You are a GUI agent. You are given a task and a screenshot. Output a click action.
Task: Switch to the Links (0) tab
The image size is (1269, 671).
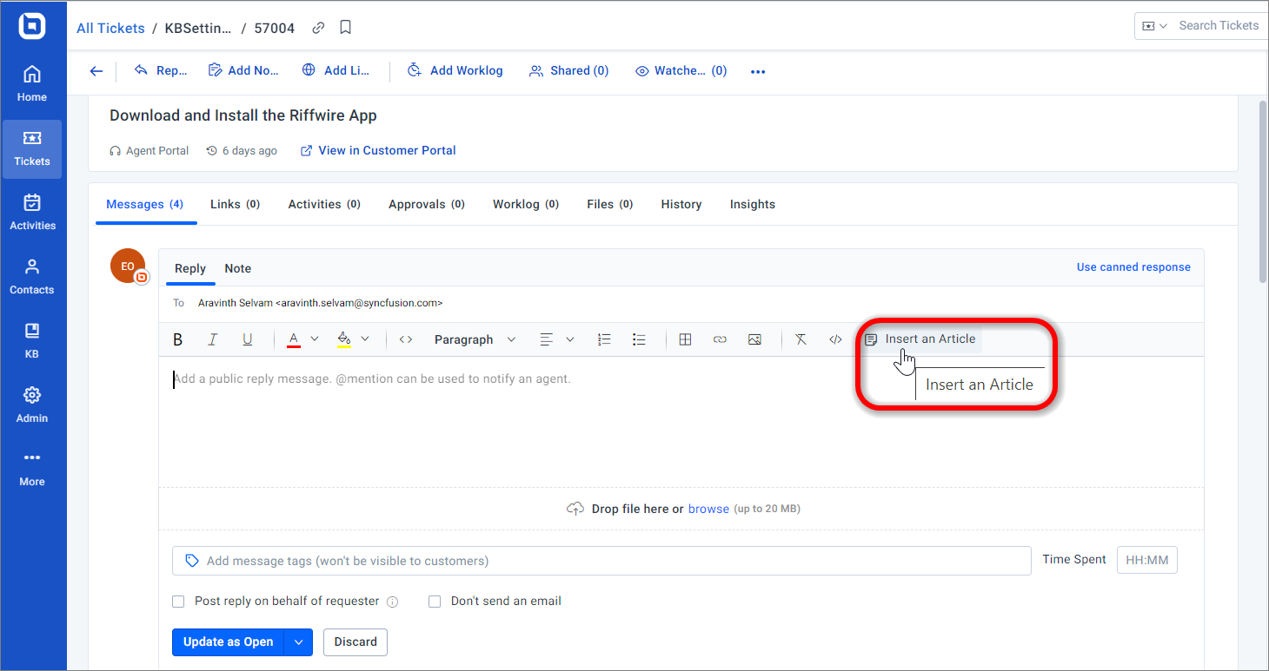(x=235, y=204)
